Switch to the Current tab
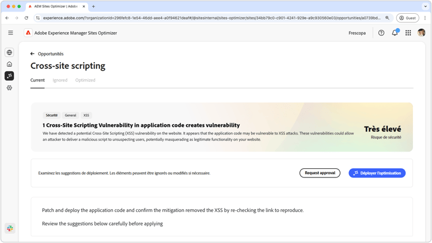The width and height of the screenshot is (432, 243). point(37,80)
